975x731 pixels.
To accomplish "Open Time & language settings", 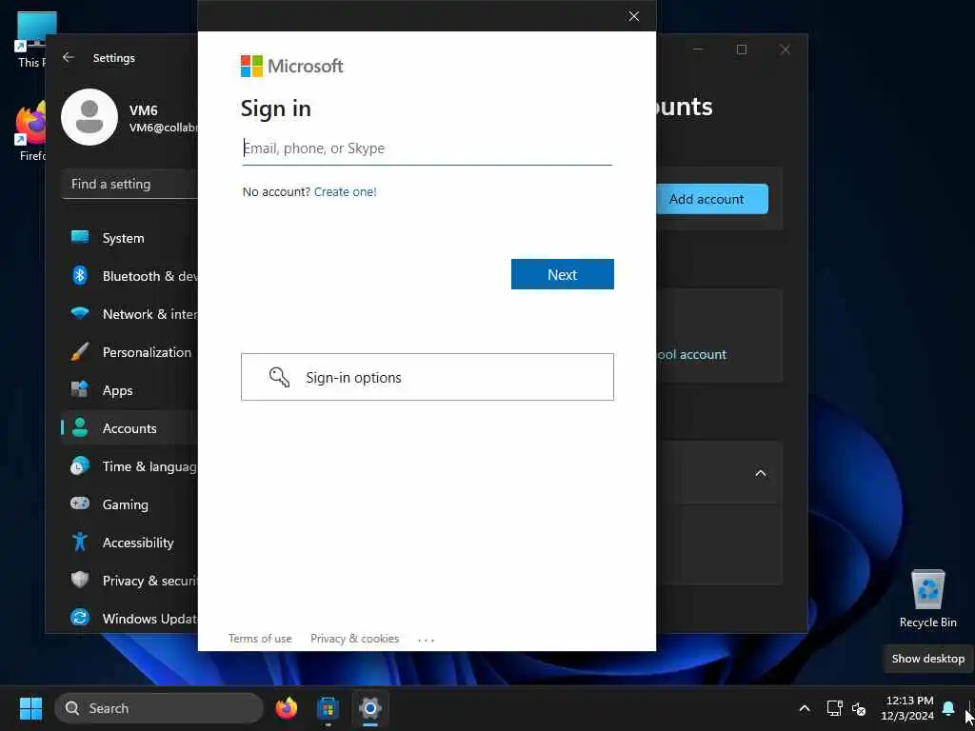I will [129, 466].
